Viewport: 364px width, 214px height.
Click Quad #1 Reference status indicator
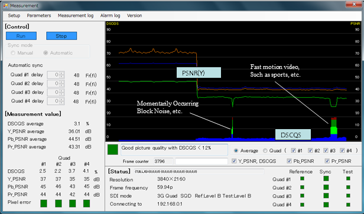(302, 179)
